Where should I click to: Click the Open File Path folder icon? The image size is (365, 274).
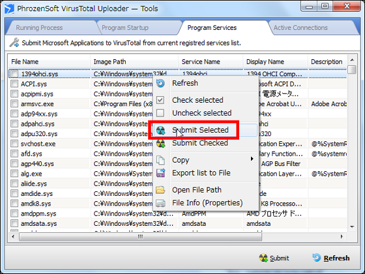pos(160,190)
